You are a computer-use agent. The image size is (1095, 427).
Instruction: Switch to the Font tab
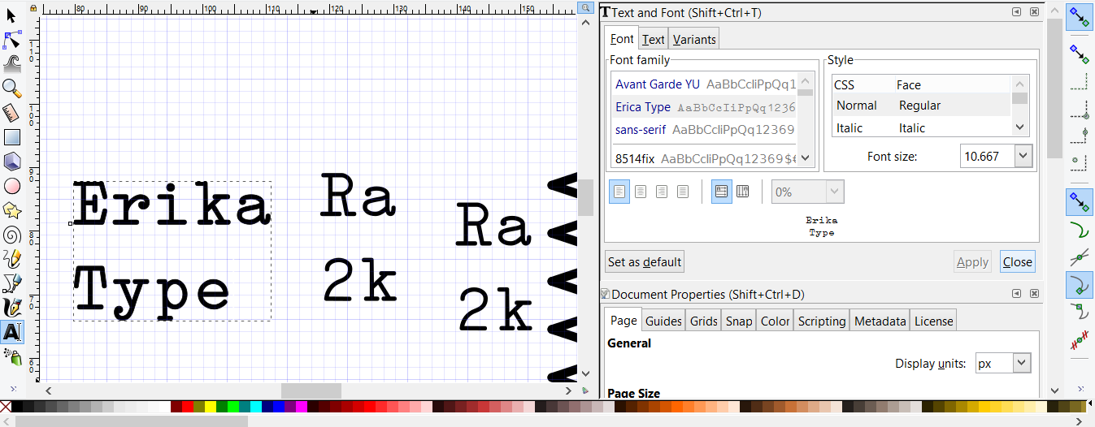point(622,39)
